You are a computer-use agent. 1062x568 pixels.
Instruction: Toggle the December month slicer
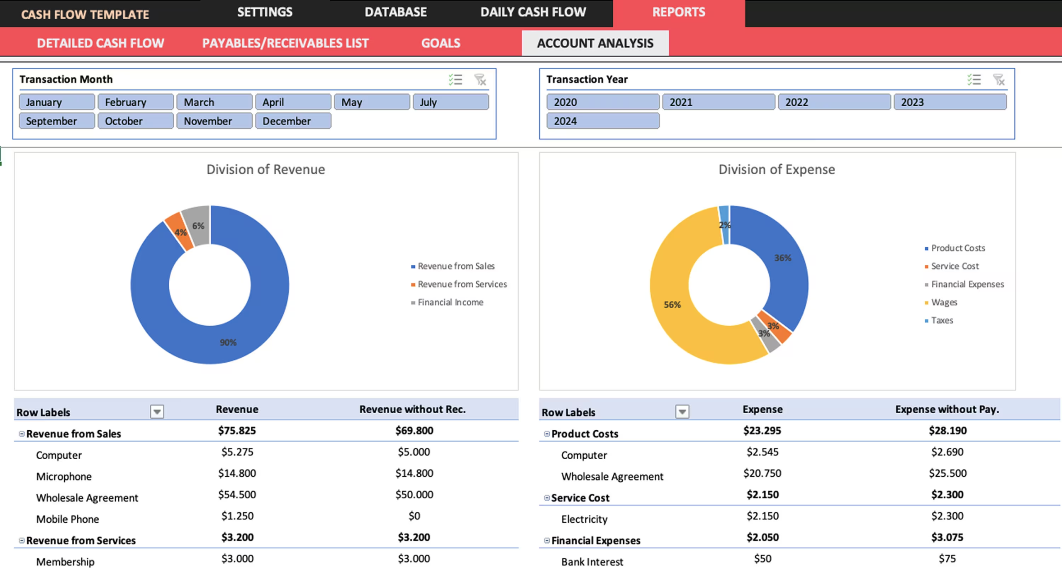tap(293, 121)
